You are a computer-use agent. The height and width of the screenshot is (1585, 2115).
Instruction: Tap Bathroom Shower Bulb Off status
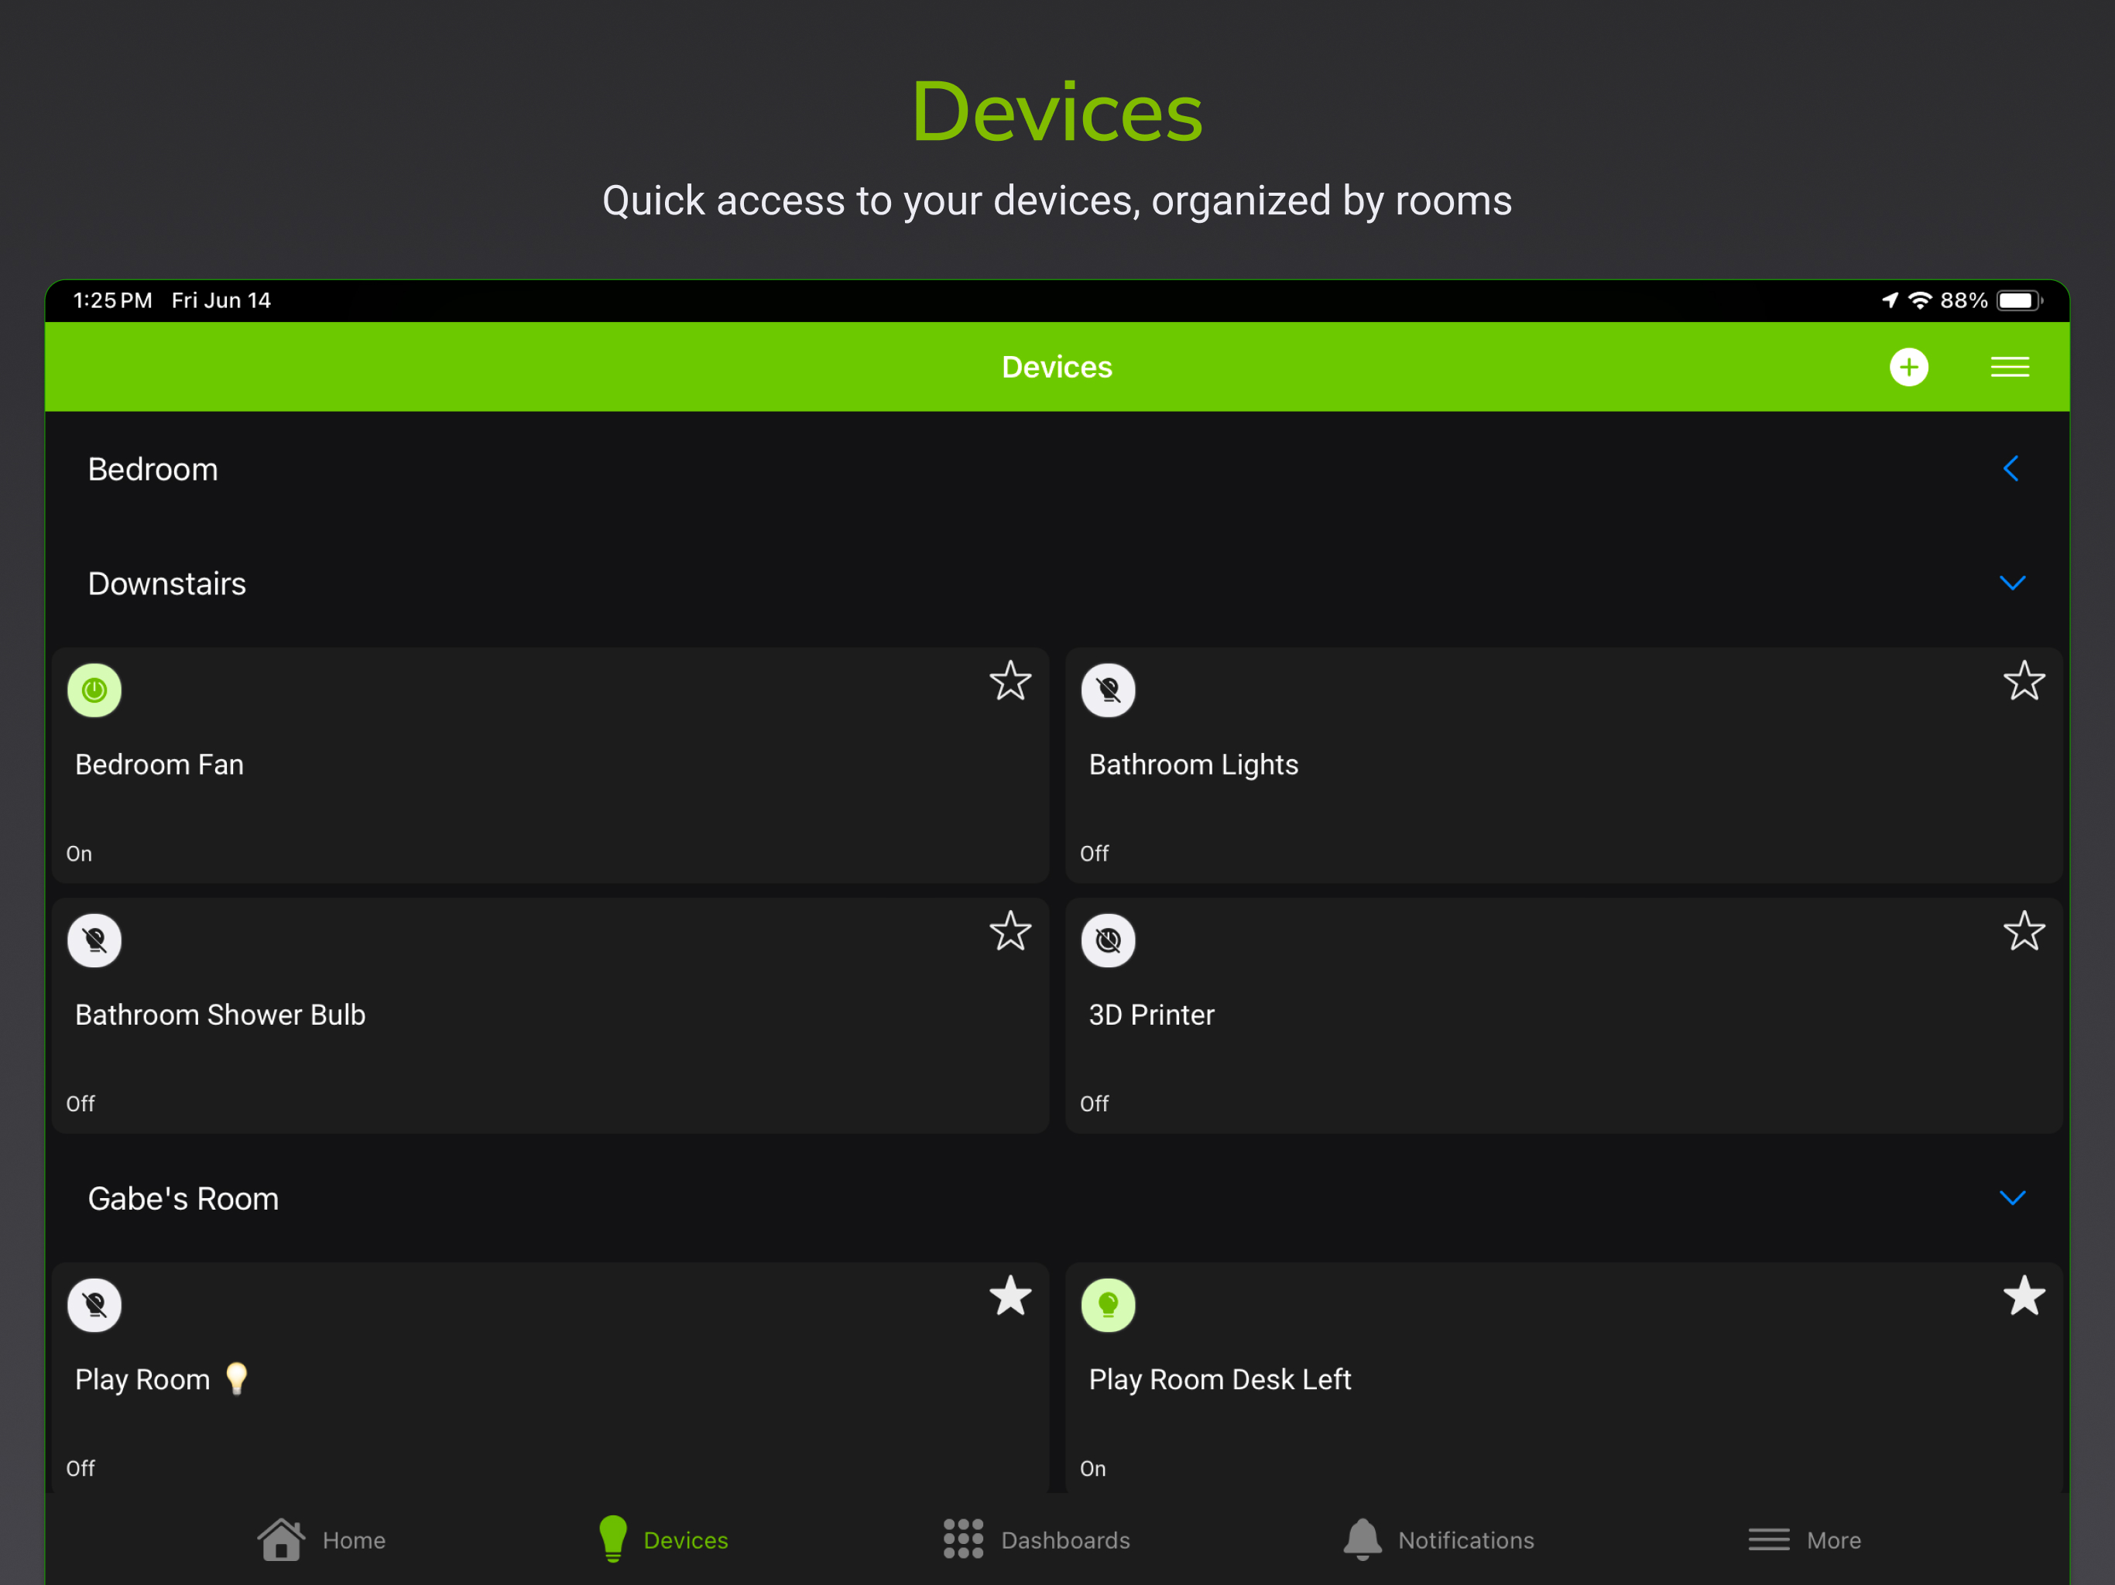pyautogui.click(x=81, y=1104)
